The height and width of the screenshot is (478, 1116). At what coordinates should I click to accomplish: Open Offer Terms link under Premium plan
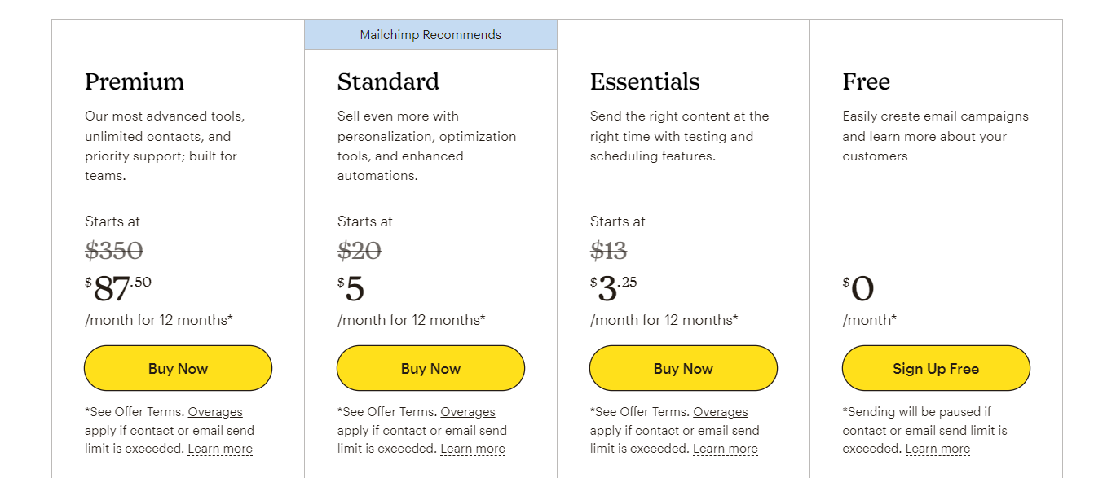[x=148, y=412]
